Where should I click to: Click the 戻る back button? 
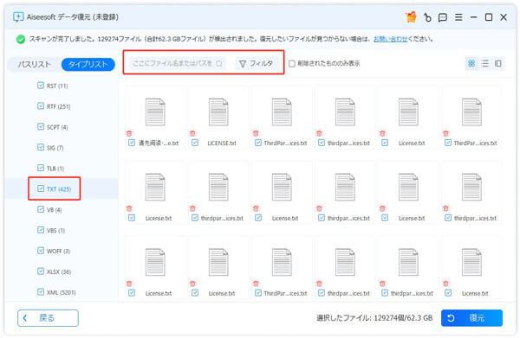pos(48,318)
